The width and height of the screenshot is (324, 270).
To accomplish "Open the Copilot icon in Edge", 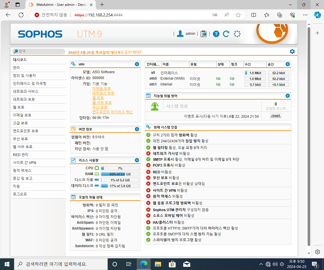I will 317,15.
